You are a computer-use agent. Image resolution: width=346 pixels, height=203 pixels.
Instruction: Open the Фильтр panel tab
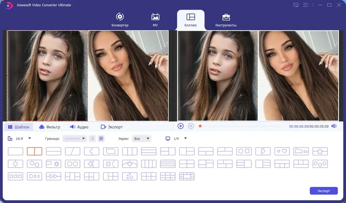[x=50, y=127]
